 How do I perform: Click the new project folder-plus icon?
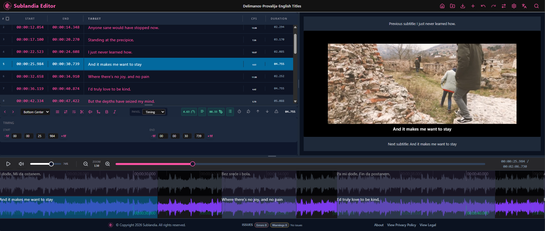(x=453, y=6)
